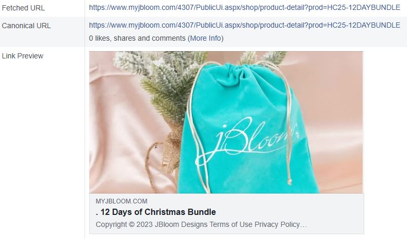Open the Fetched URL product link
Viewport: 407px width, 241px height.
245,7
